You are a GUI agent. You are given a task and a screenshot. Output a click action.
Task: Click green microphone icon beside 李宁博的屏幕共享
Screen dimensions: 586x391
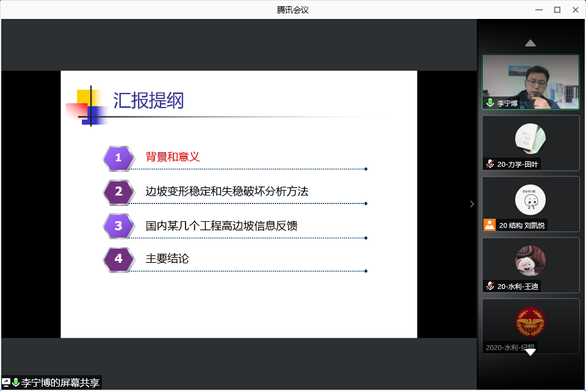point(16,382)
